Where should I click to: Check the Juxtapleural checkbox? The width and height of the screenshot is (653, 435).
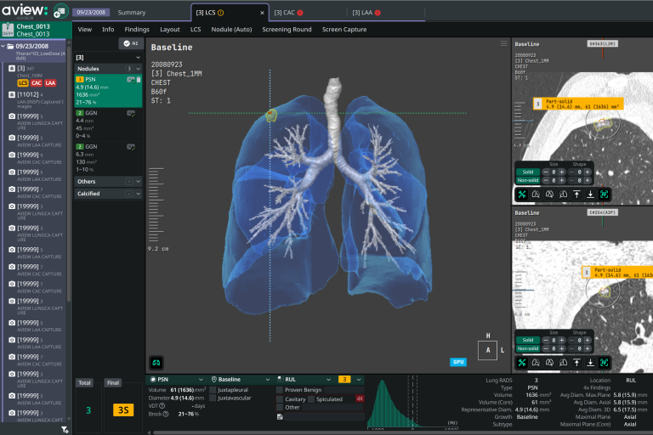pos(213,388)
